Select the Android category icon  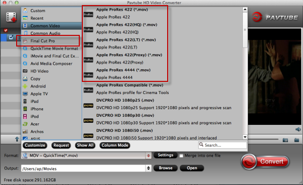25,86
